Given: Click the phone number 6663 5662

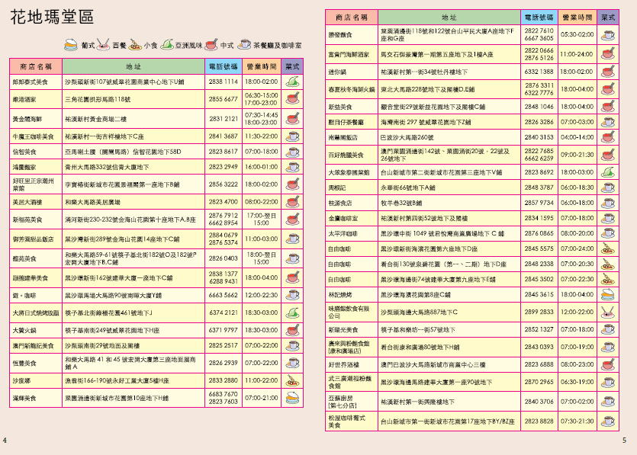Looking at the screenshot, I should click(223, 296).
